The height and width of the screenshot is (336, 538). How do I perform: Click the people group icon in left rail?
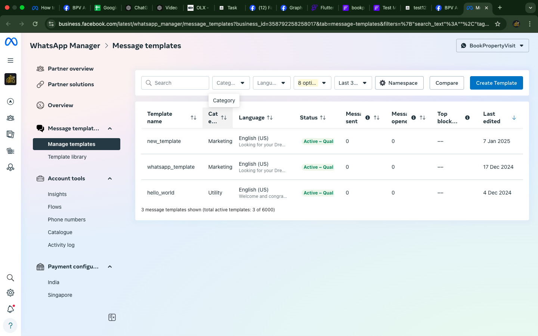click(10, 118)
